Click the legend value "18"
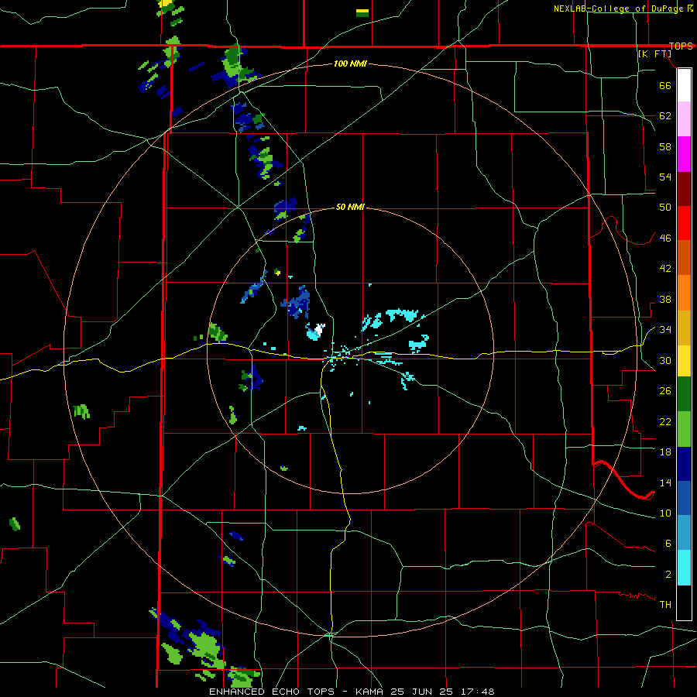Viewport: 697px width, 697px height. 665,452
